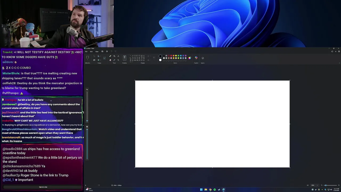Select the Pencil tool in Paint
This screenshot has height=192, width=341.
tap(110, 56)
